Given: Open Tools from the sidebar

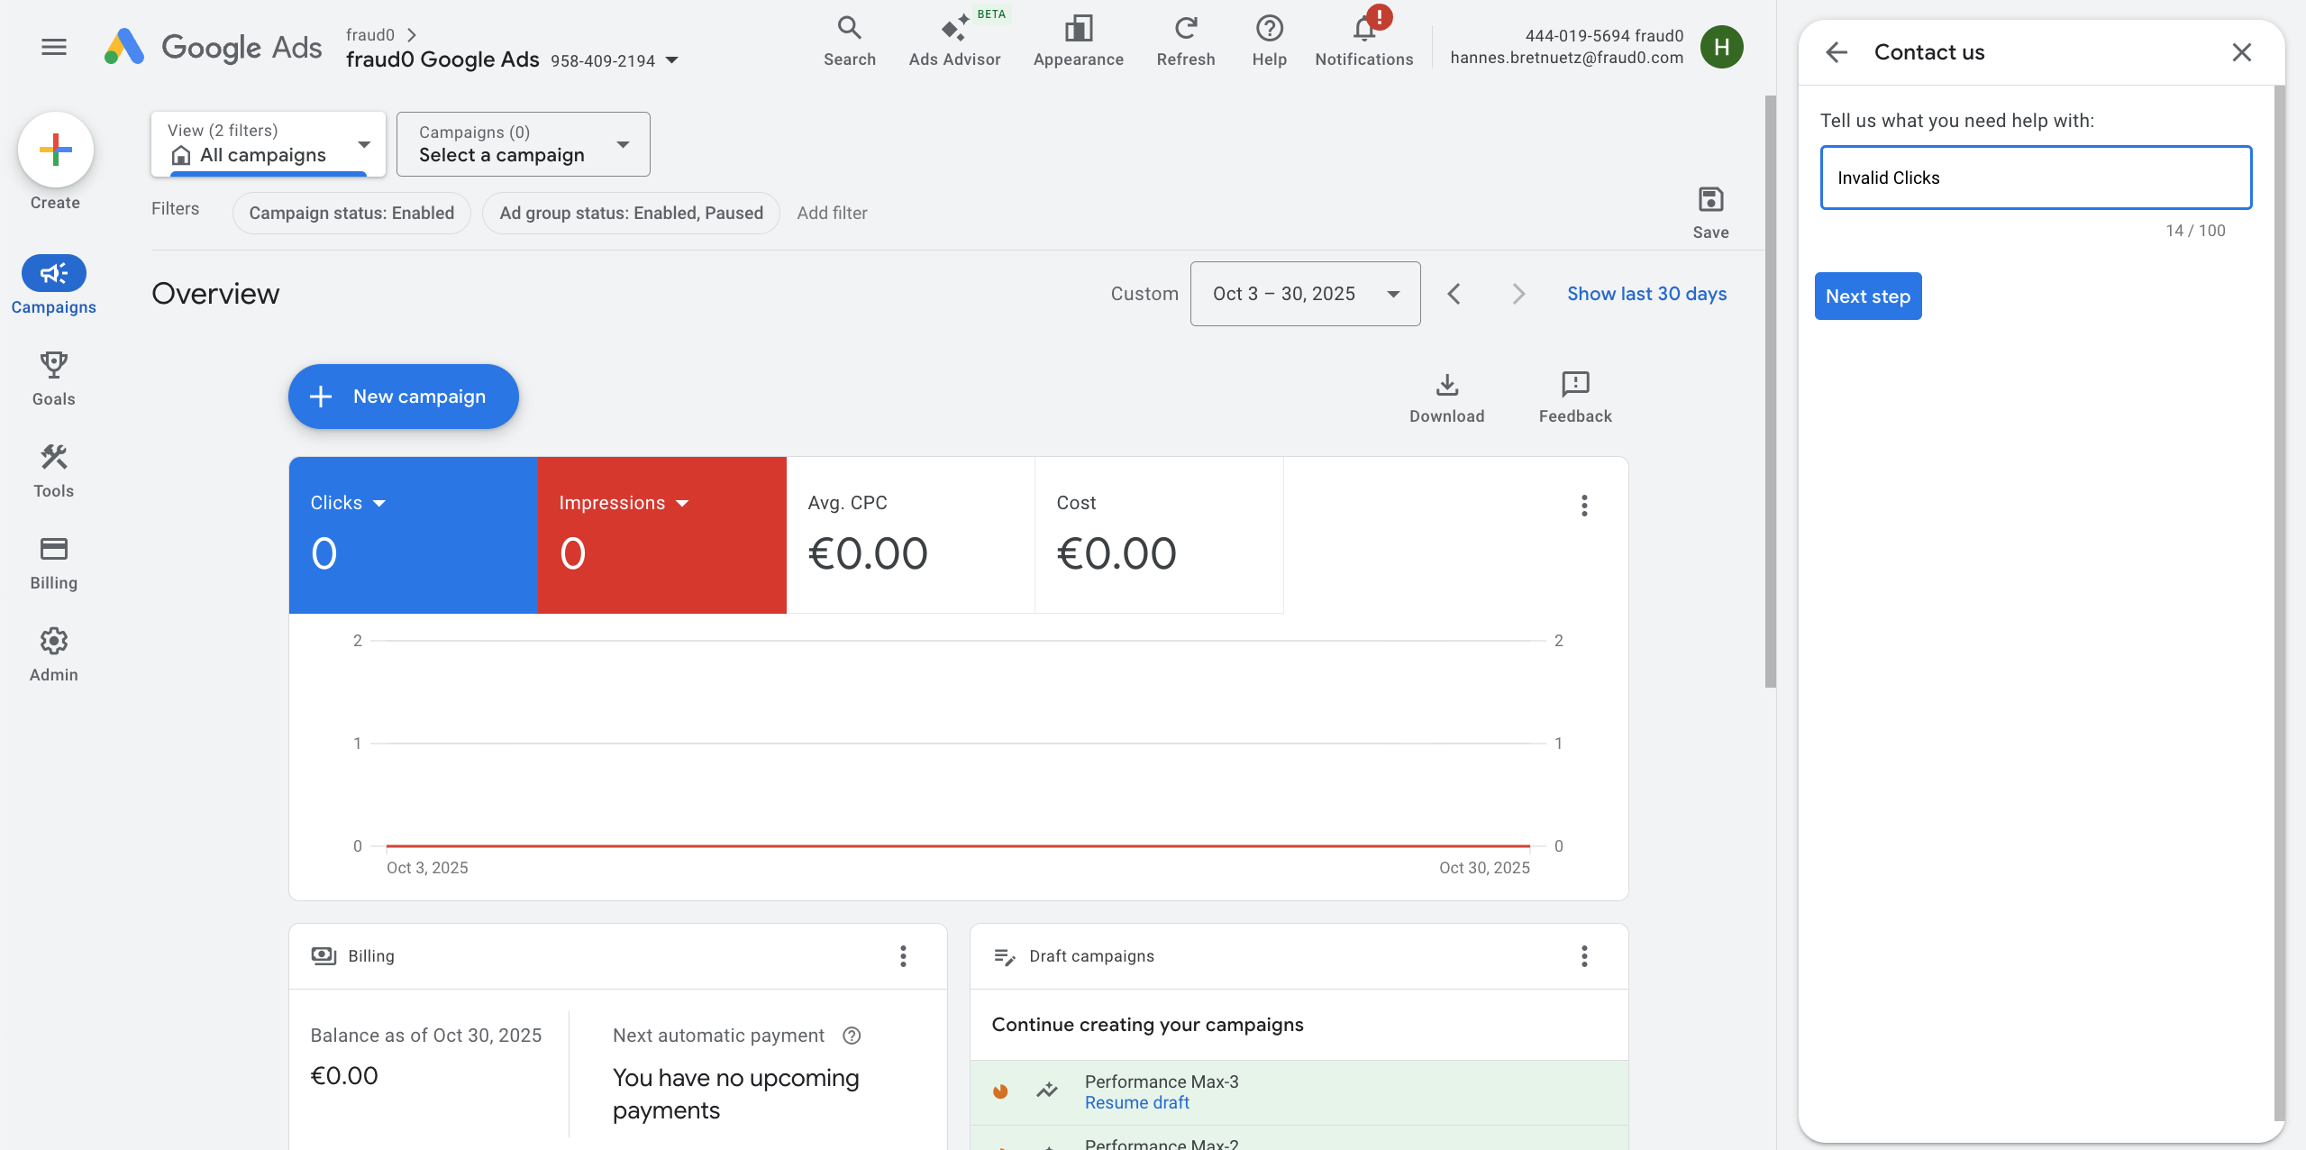Looking at the screenshot, I should [53, 469].
